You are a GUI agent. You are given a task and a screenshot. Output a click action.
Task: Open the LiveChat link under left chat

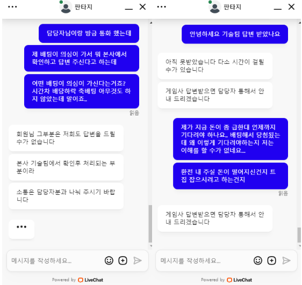90,280
